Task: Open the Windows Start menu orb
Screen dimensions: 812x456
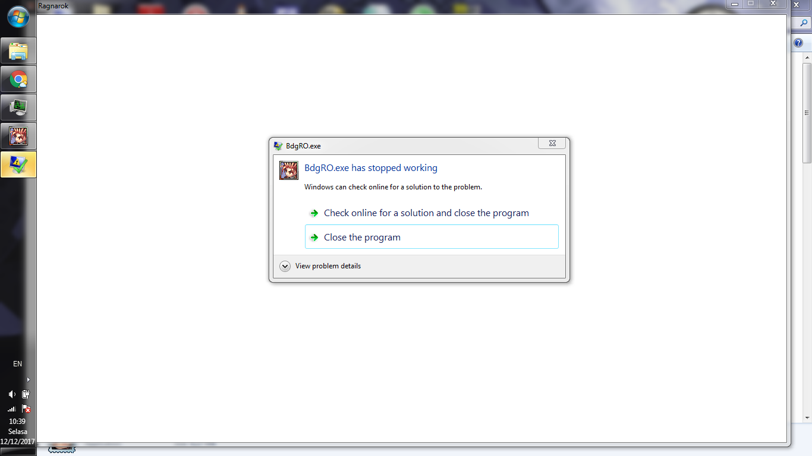Action: click(18, 16)
